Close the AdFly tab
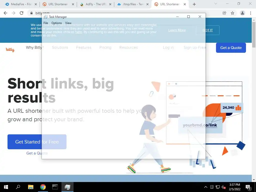 pyautogui.click(x=110, y=4)
